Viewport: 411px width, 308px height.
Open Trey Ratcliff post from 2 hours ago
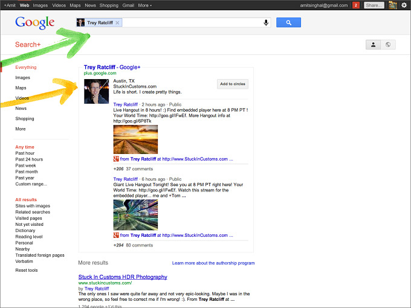[125, 104]
